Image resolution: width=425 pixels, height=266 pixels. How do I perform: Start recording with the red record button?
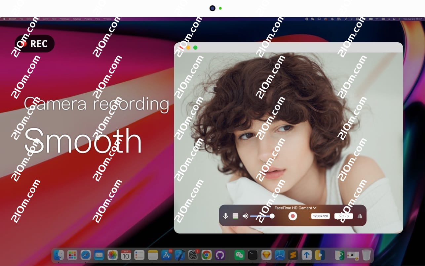[292, 216]
